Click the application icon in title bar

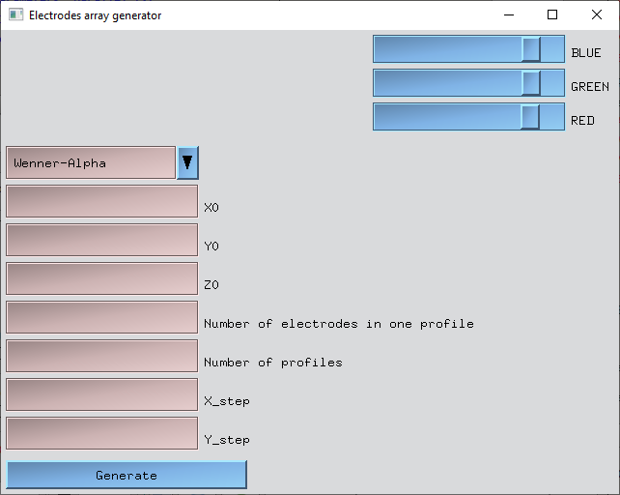pyautogui.click(x=15, y=15)
